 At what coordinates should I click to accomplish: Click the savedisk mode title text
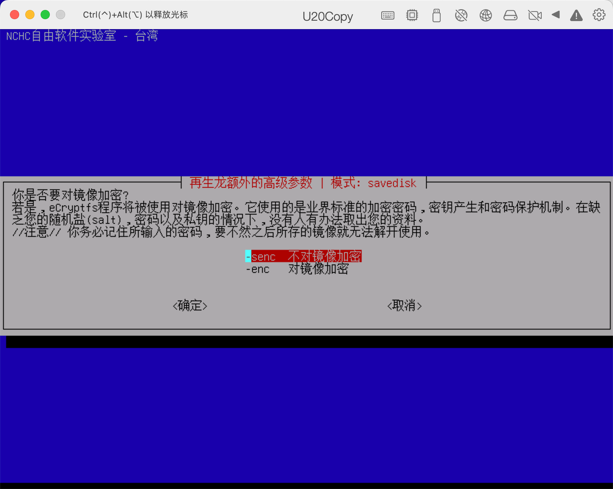(x=392, y=183)
